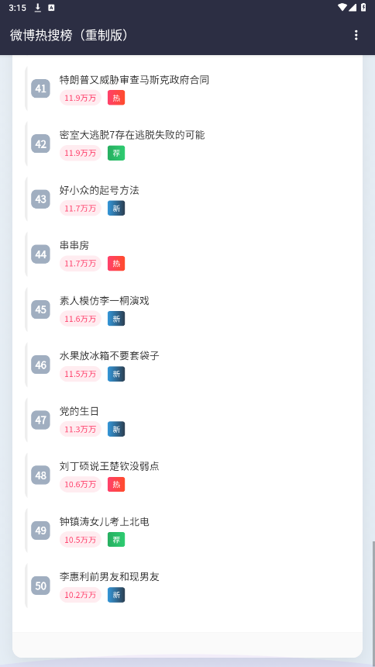The width and height of the screenshot is (375, 667).
Task: Open 素人模仿李一桐演戏 trending entry
Action: [104, 301]
